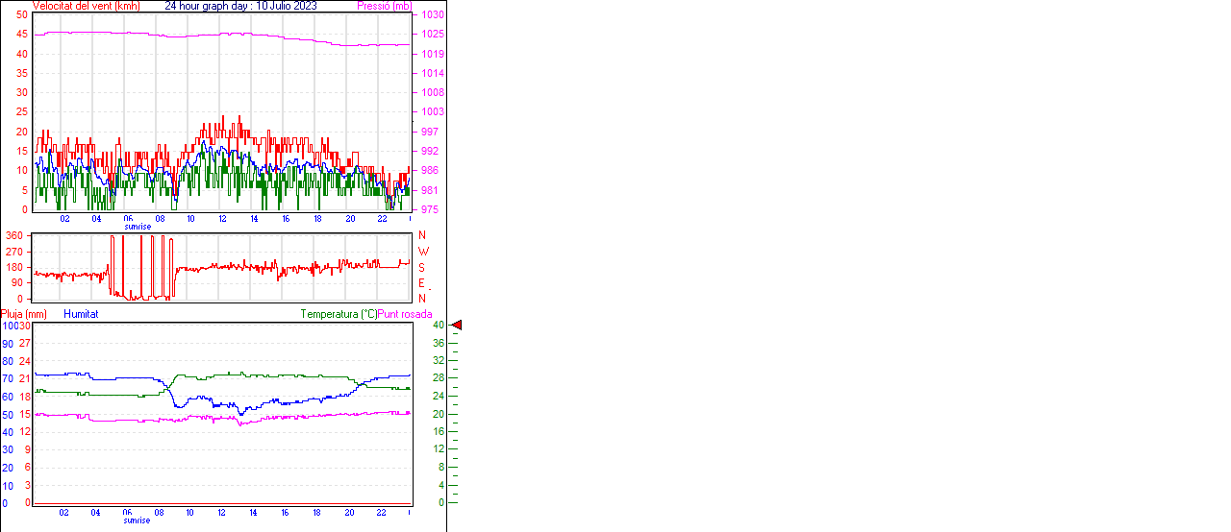Click the 'E' compass direction label
Image resolution: width=1231 pixels, height=532 pixels.
coord(421,283)
